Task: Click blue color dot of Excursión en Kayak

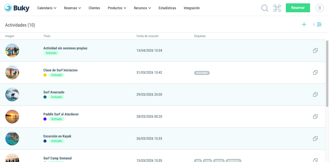Action: pyautogui.click(x=45, y=141)
